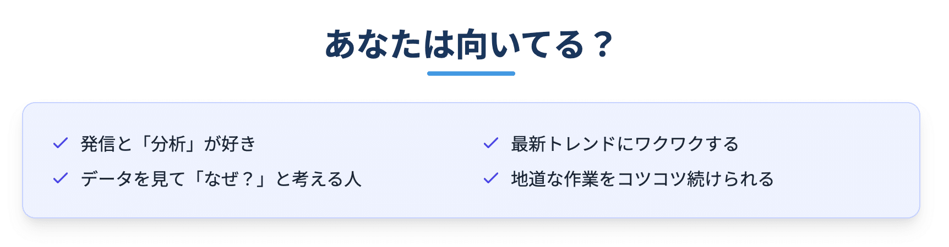Select the データを見て「なぜ？」と考える人 item text
This screenshot has width=949, height=247.
[221, 179]
